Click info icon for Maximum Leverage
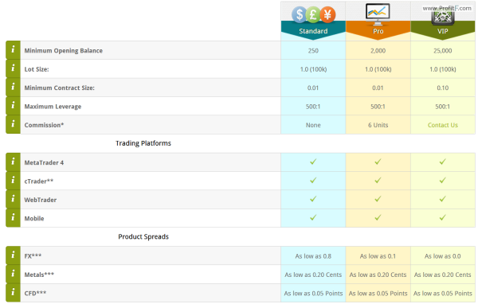 (x=13, y=106)
